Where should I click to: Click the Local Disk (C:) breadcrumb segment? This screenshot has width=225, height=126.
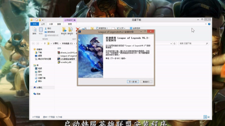click(67, 43)
